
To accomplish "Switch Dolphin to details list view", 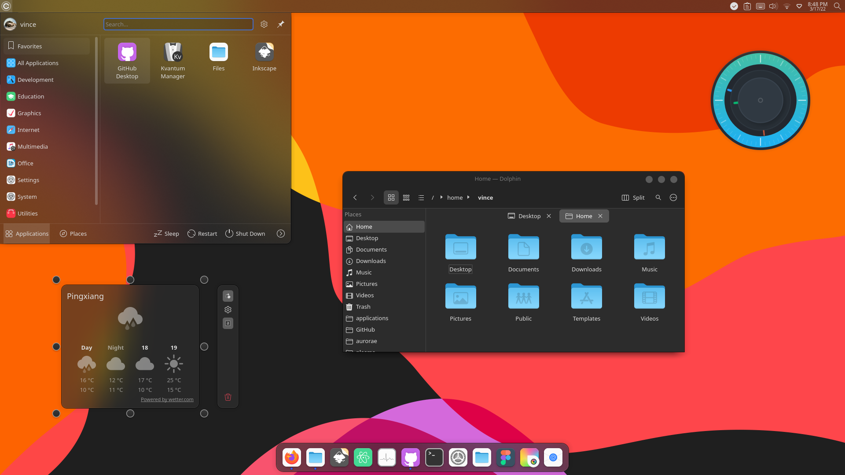I will pos(421,198).
